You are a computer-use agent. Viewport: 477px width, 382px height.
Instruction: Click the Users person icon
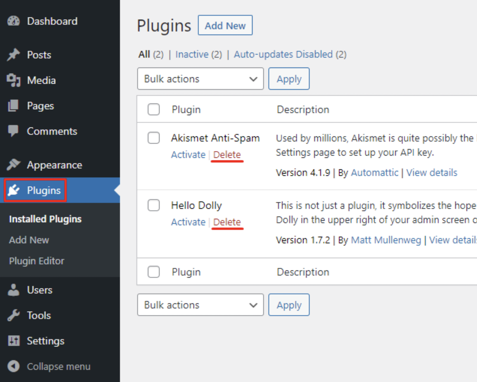(x=13, y=290)
